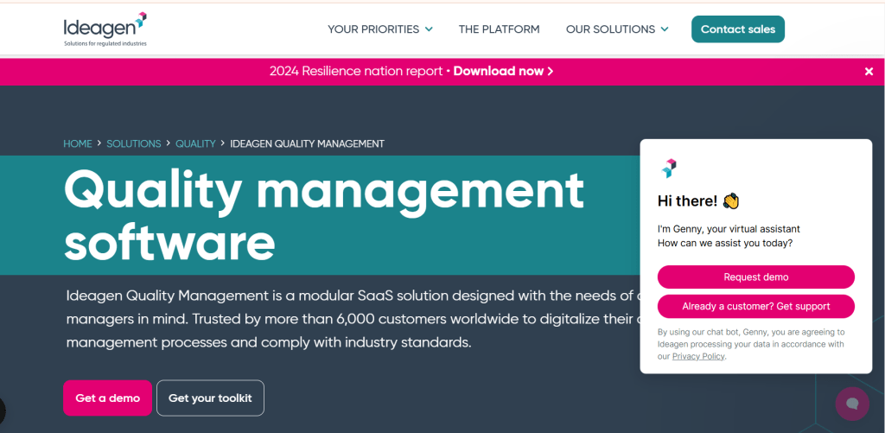Expand the chevron next to YOUR PRIORITIES
The image size is (885, 433).
428,29
